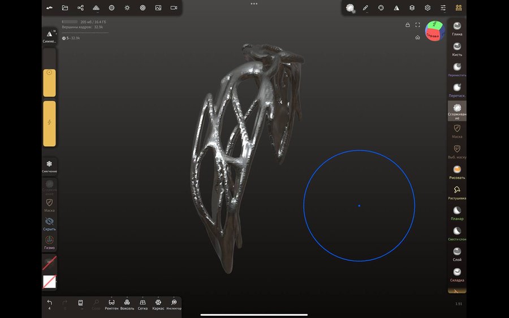Open the files folder icon
This screenshot has width=509, height=318.
tap(65, 8)
